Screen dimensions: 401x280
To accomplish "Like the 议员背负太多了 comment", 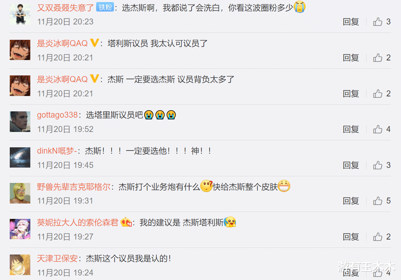I will click(x=377, y=94).
